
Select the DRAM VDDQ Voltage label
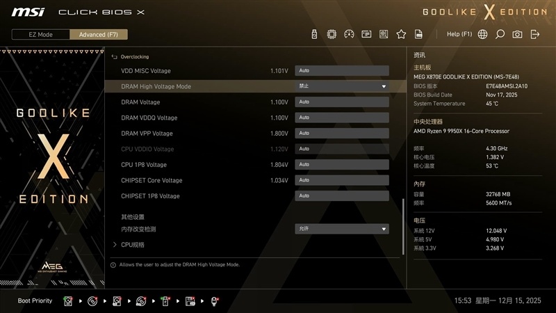149,118
